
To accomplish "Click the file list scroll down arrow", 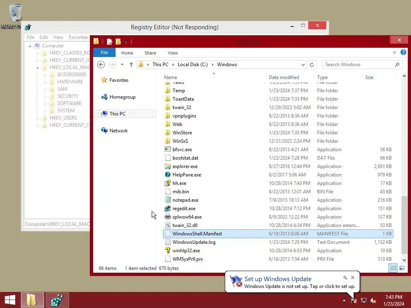I will (x=404, y=260).
